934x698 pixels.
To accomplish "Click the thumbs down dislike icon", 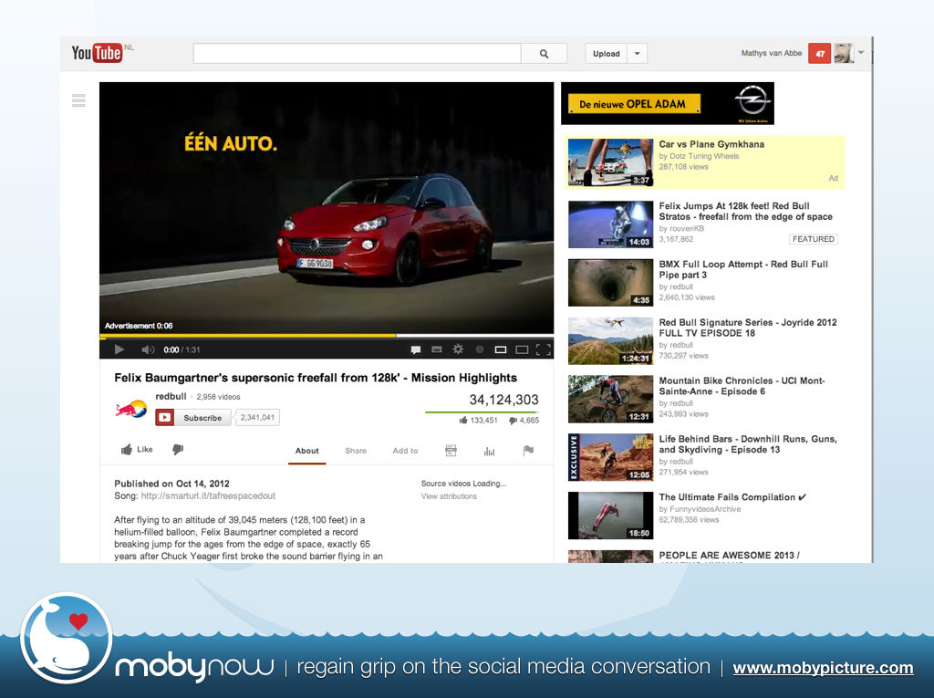I will point(178,450).
